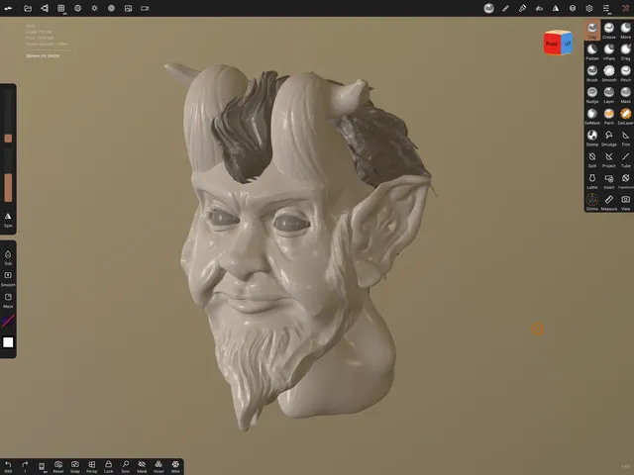Open the Post Process aperture menu
Viewport: 634px width, 475px height.
pos(111,8)
